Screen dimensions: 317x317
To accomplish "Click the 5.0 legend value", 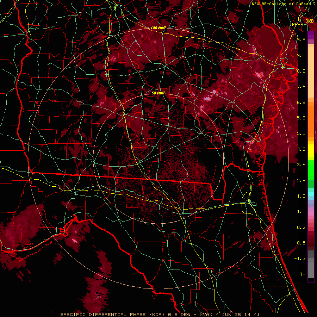I will (x=301, y=133).
